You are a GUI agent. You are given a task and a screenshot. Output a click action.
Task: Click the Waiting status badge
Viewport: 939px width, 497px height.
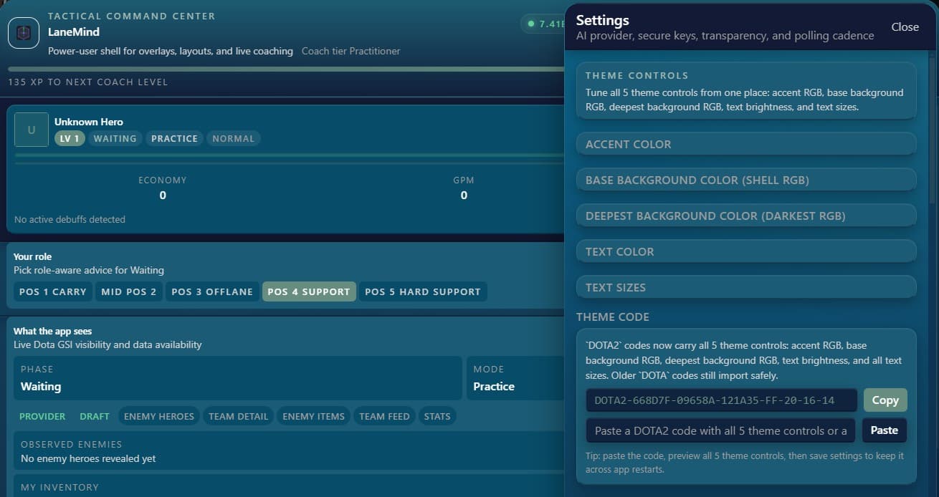coord(115,138)
